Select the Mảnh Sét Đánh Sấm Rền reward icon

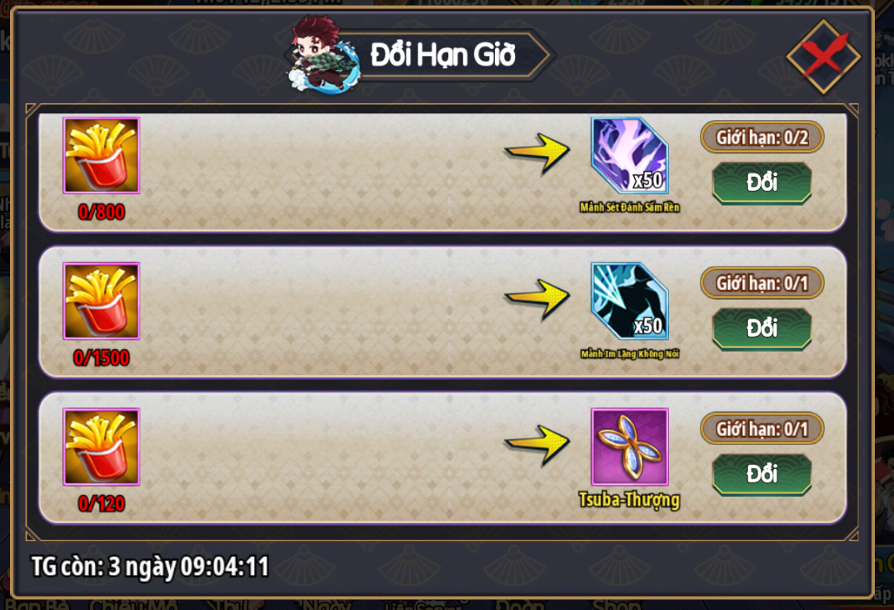(629, 155)
